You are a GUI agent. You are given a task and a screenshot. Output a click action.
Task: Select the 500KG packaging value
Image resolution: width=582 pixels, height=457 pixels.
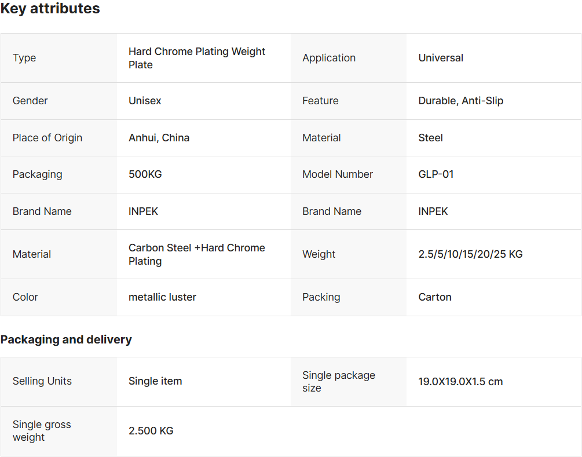point(145,174)
